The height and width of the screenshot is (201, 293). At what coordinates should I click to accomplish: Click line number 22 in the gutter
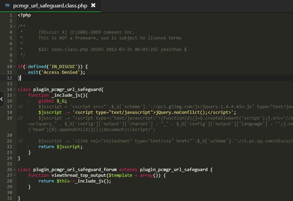coord(9,147)
